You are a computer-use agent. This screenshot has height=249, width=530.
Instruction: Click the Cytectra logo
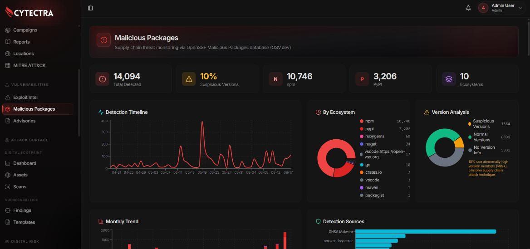[x=29, y=13]
